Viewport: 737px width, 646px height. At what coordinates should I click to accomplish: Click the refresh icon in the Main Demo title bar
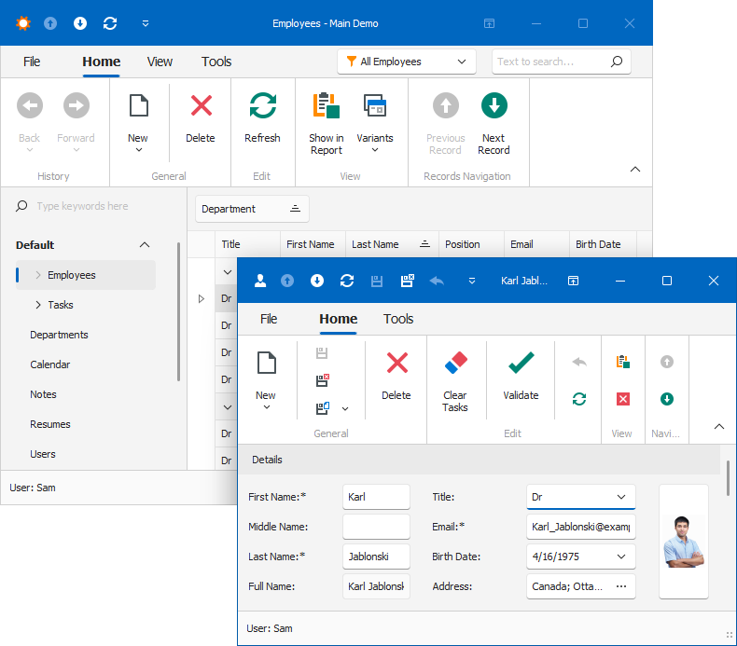(x=110, y=23)
